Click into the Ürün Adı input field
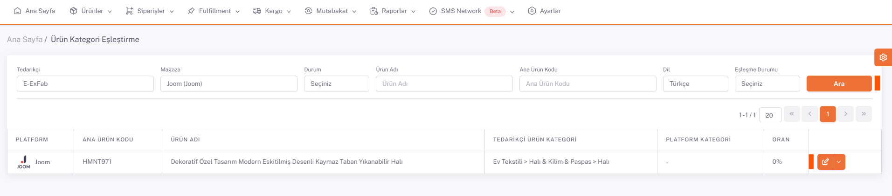This screenshot has width=892, height=196. pos(444,84)
